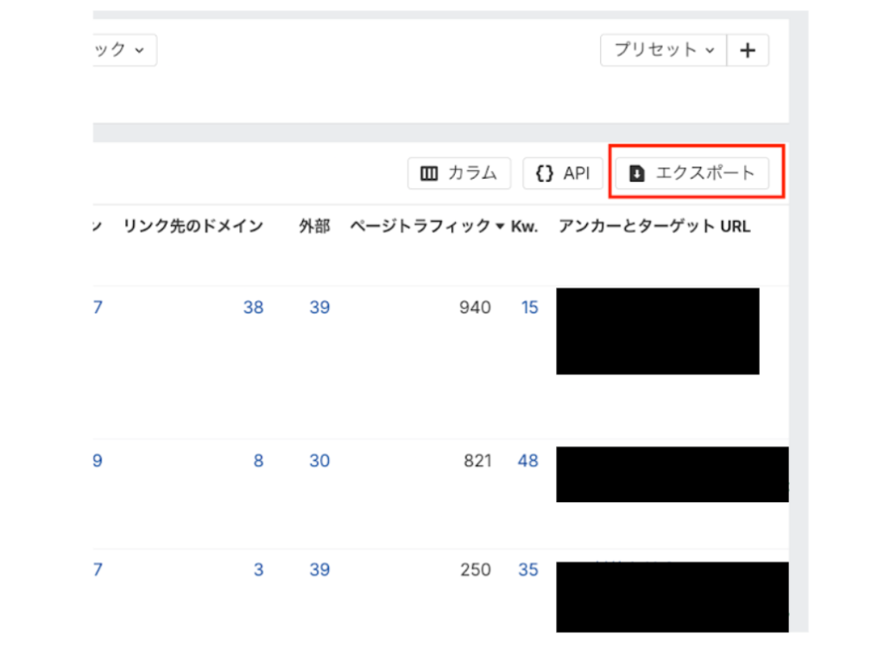Expand the プリセット dropdown

[x=664, y=50]
